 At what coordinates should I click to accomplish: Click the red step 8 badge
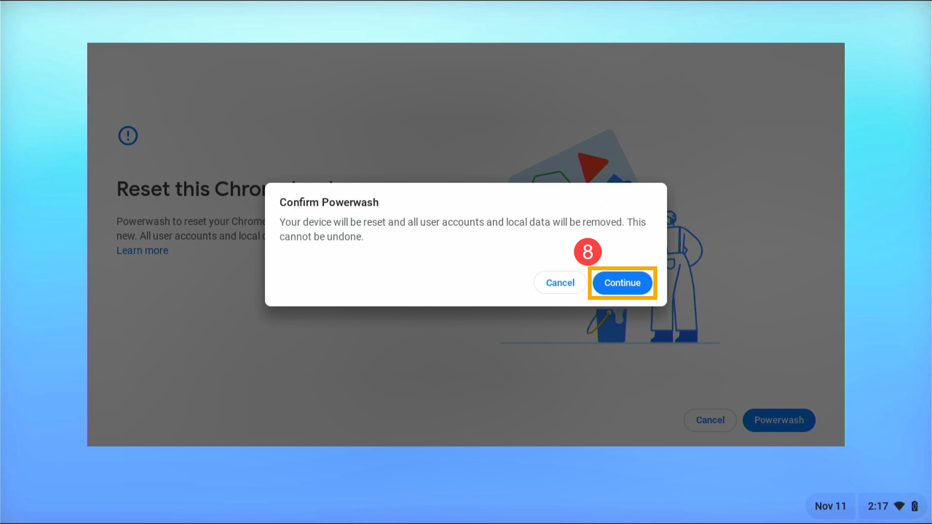pyautogui.click(x=588, y=252)
